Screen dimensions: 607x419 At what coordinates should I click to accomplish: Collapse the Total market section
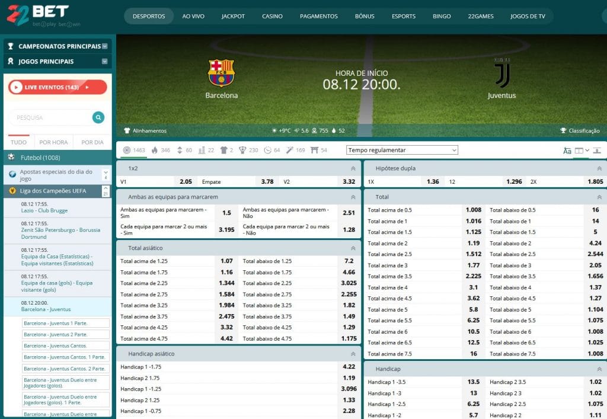tap(599, 197)
